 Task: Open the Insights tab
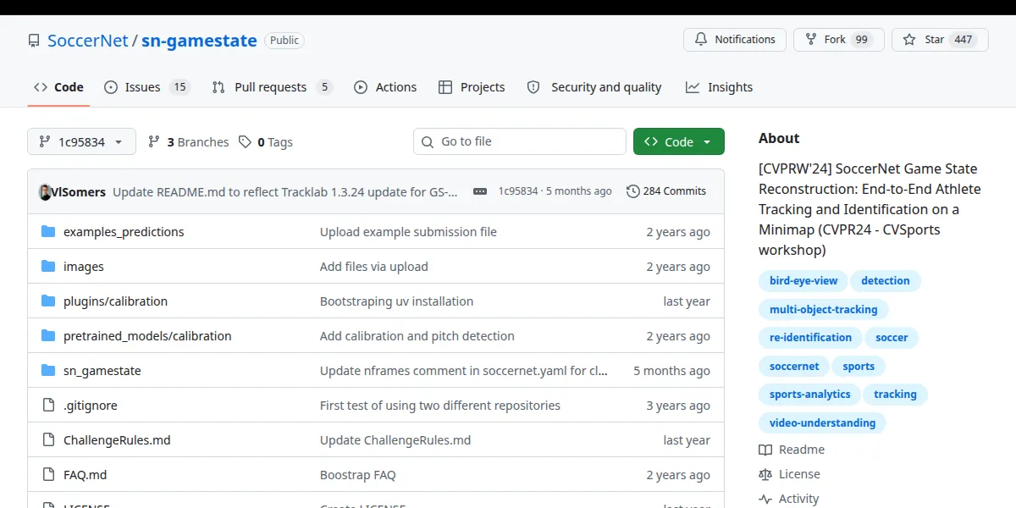click(719, 87)
